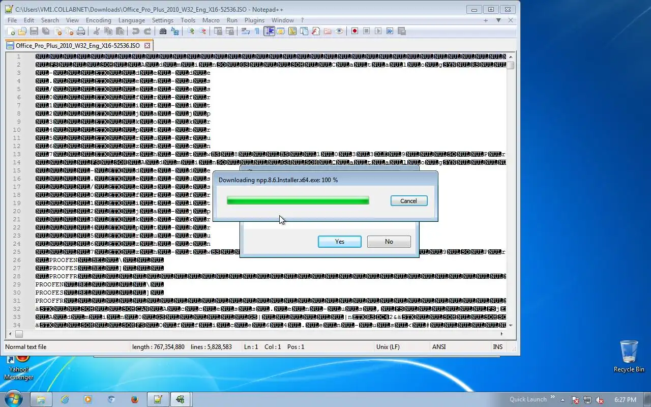Click the plus button beside menu bar

point(486,20)
